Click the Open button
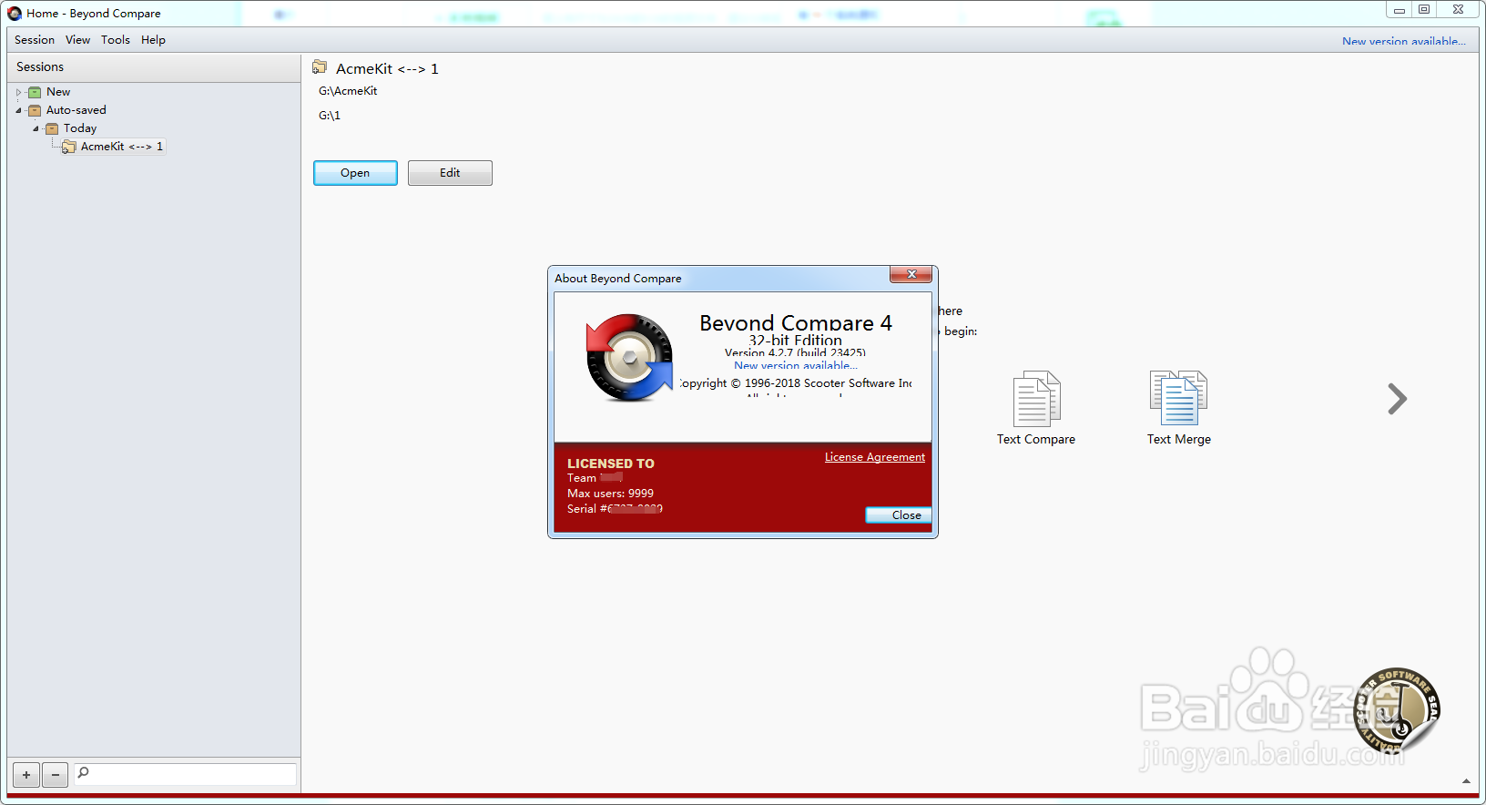This screenshot has height=805, width=1486. 355,173
